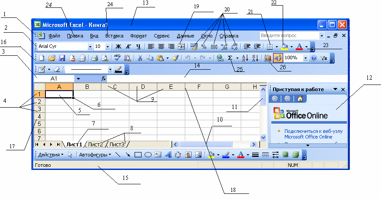Align cell text to the right
381x210 pixels.
point(171,46)
